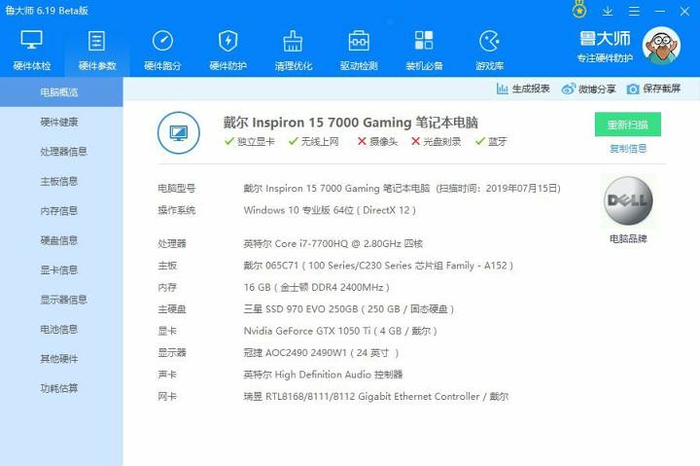700x466 pixels.
Task: Click the 鲁大师 6.19 Beta版 window title
Action: click(47, 11)
